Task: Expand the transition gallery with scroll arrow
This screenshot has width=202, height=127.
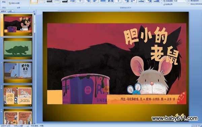Action: [161, 3]
